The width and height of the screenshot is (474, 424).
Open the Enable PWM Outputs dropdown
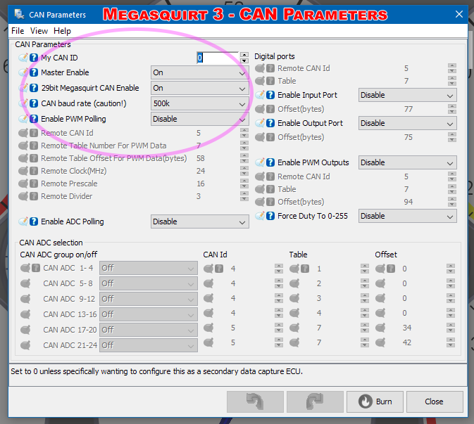[x=408, y=162]
